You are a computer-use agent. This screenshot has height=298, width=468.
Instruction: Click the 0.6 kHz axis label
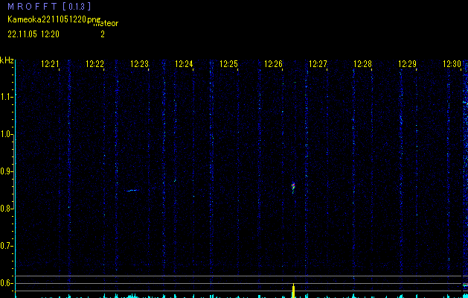pyautogui.click(x=6, y=283)
